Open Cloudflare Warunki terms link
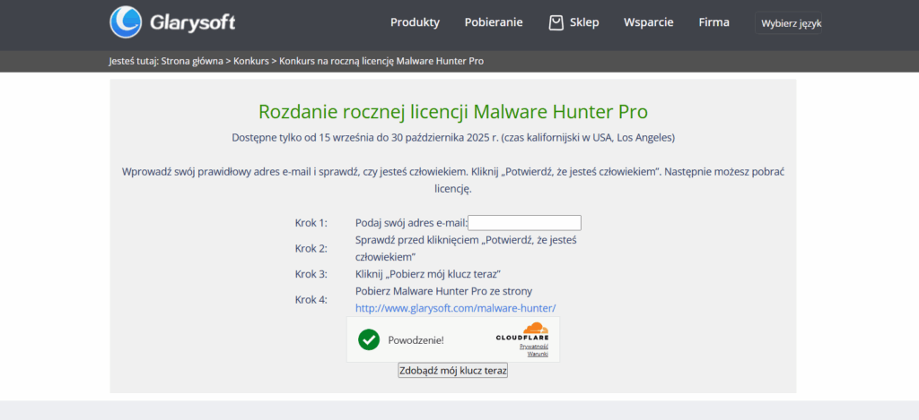Viewport: 919px width, 420px height. 538,354
